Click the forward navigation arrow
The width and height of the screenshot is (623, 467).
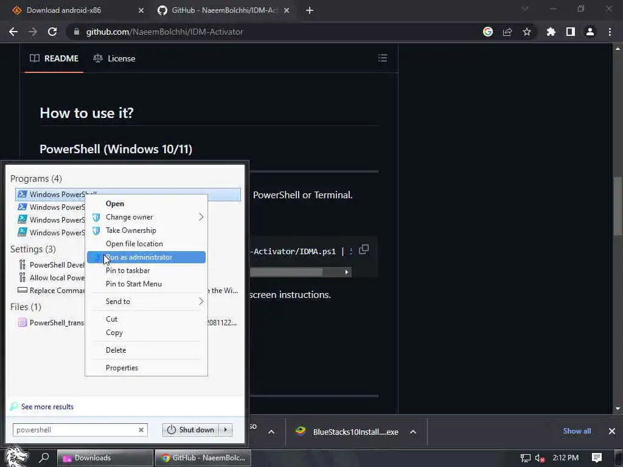click(x=33, y=32)
